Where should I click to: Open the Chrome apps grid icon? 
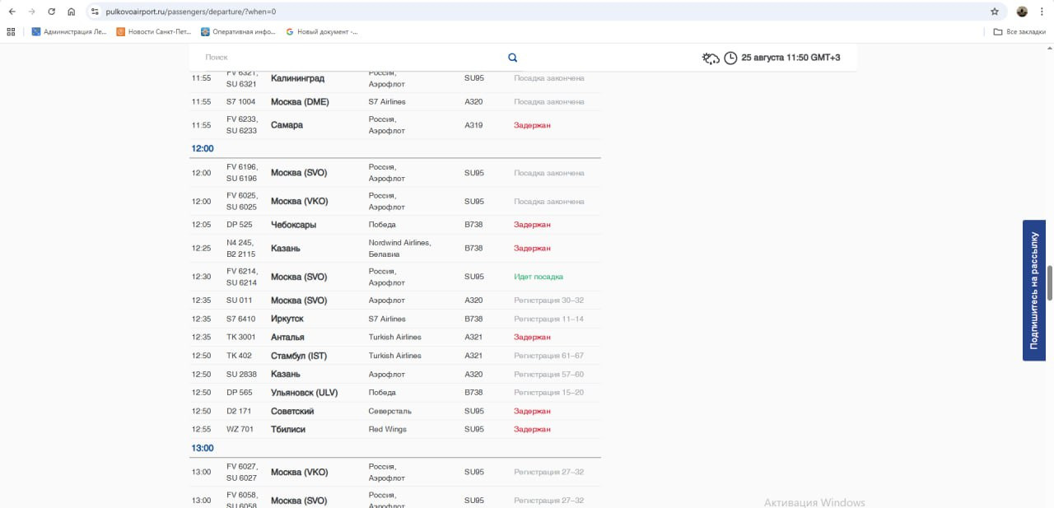click(11, 31)
